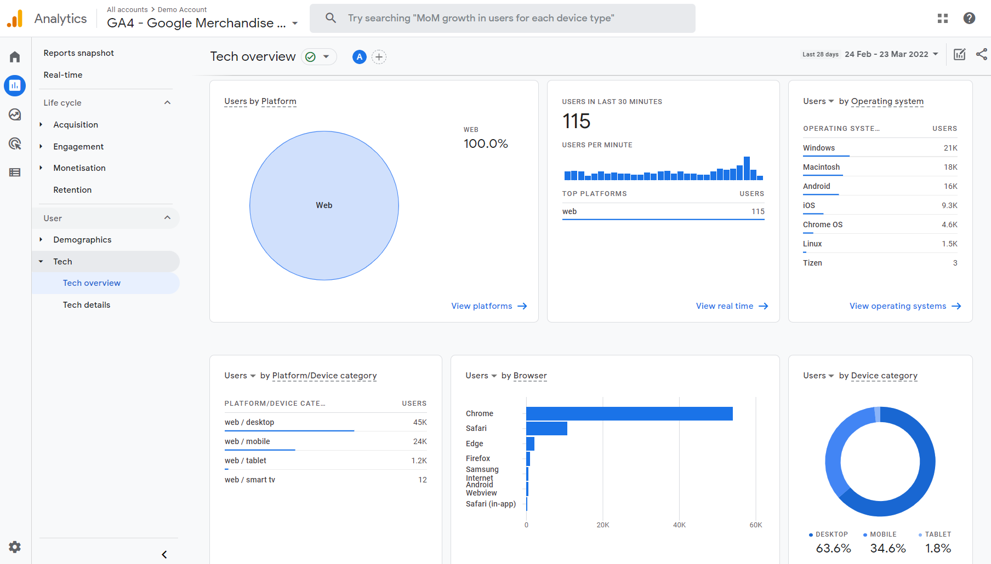Select the web / mobile row

click(x=326, y=441)
